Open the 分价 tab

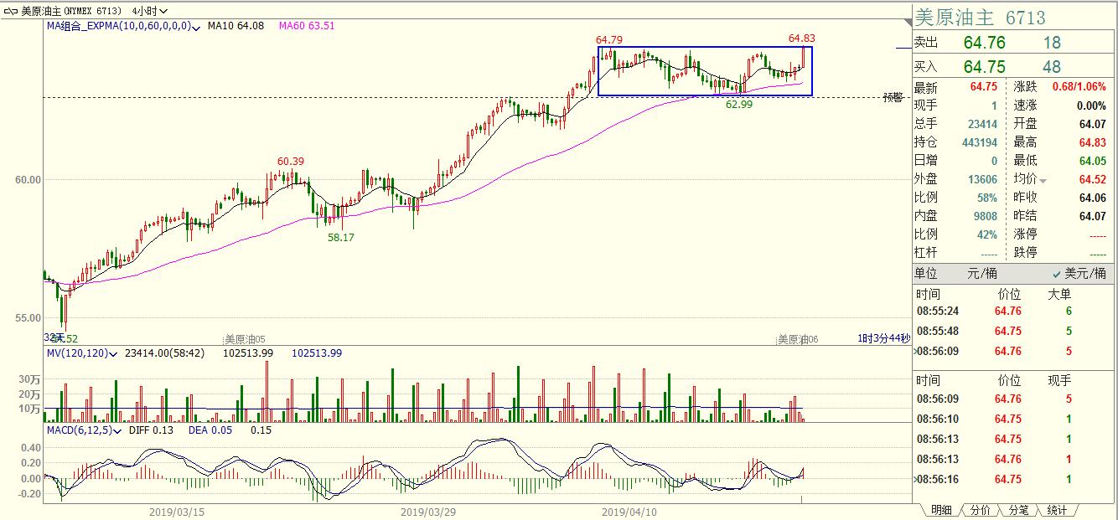(980, 510)
